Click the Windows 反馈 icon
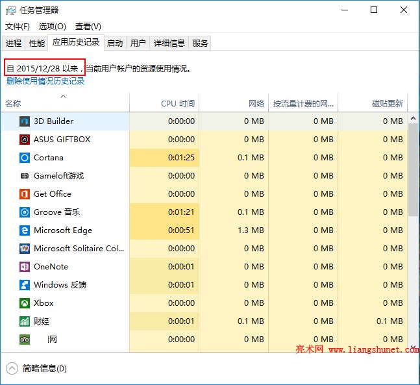Viewport: 420px width, 385px height. (25, 285)
